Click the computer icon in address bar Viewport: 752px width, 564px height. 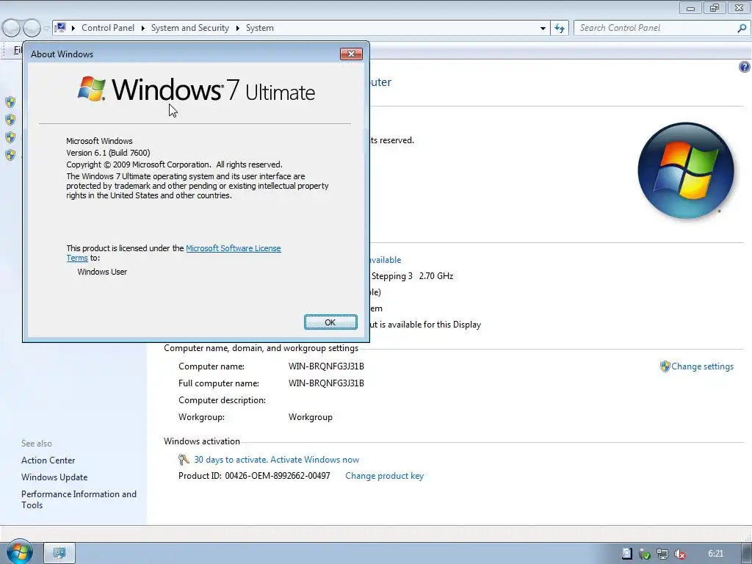(x=60, y=28)
